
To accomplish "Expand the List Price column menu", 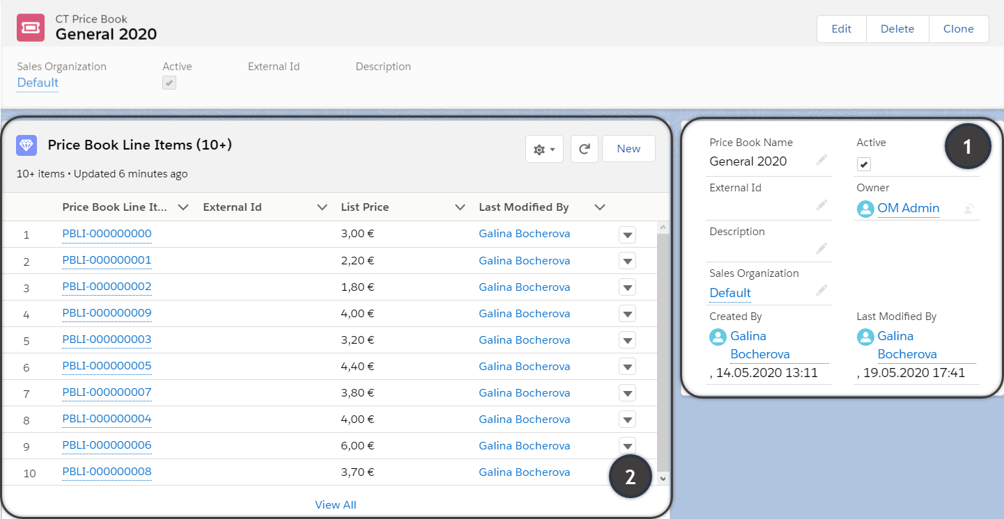I will (460, 207).
